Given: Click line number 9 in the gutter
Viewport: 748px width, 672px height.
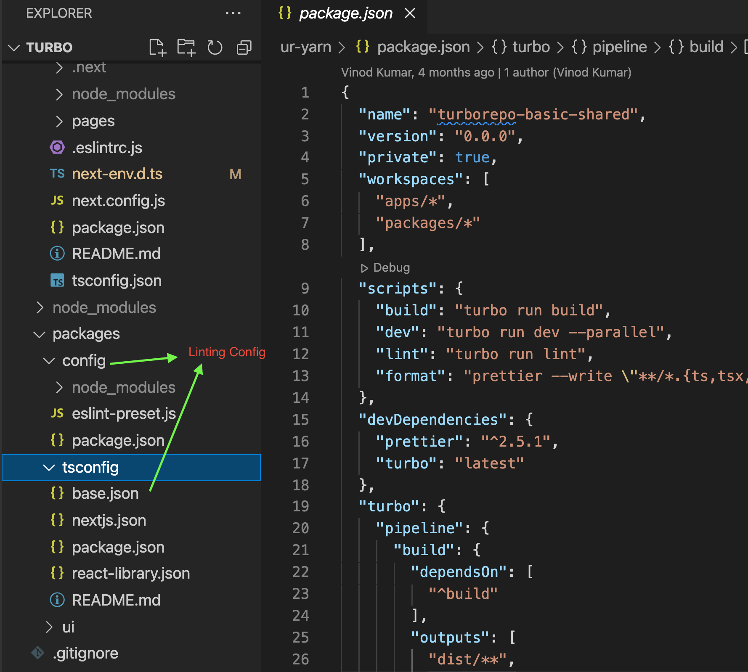Looking at the screenshot, I should coord(305,288).
